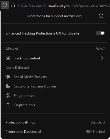Open the protections info circle icon

tap(101, 16)
